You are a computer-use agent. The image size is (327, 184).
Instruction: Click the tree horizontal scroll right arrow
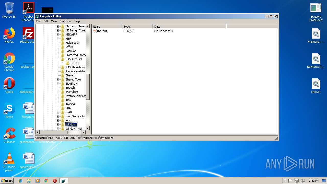[84, 132]
